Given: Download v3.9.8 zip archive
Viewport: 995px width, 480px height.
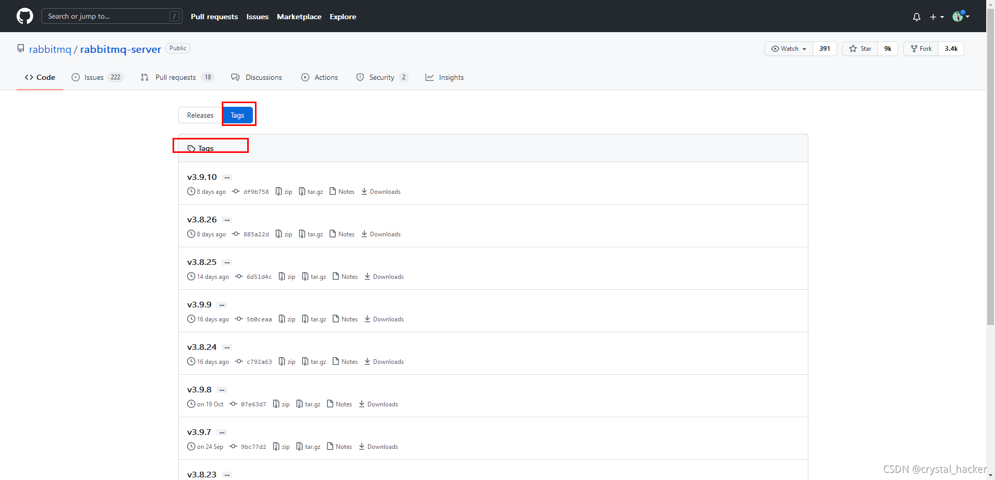Looking at the screenshot, I should pos(281,404).
